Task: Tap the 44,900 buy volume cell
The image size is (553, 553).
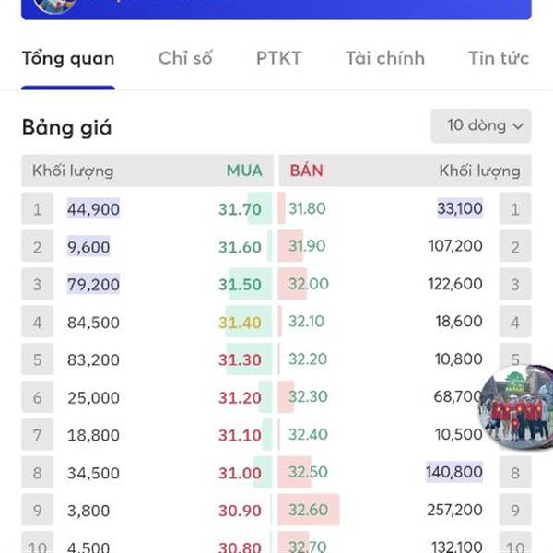Action: [93, 209]
